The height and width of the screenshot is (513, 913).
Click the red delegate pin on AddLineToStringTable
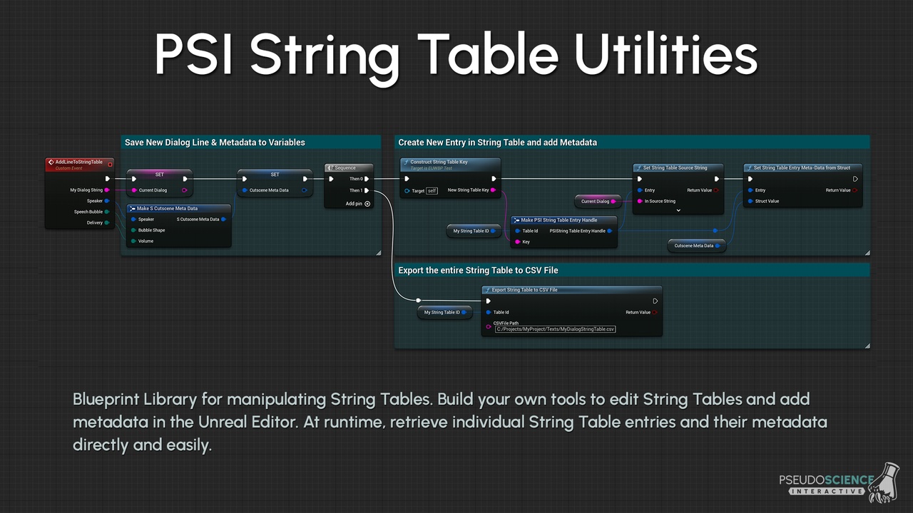click(110, 164)
